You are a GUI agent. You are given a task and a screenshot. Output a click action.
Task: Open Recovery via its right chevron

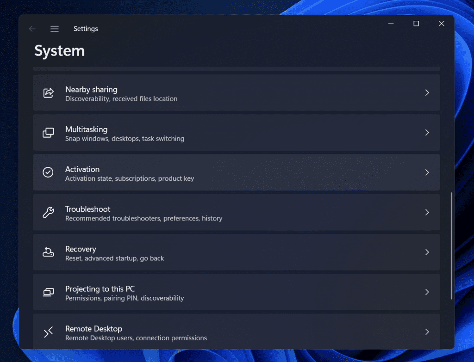[x=427, y=252]
